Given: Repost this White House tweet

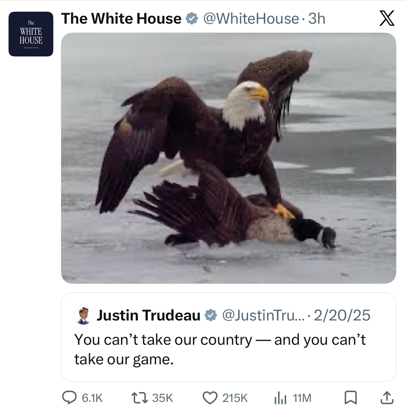Looking at the screenshot, I should tap(139, 397).
